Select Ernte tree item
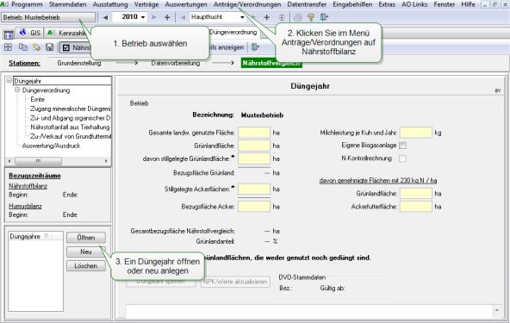 pos(37,100)
